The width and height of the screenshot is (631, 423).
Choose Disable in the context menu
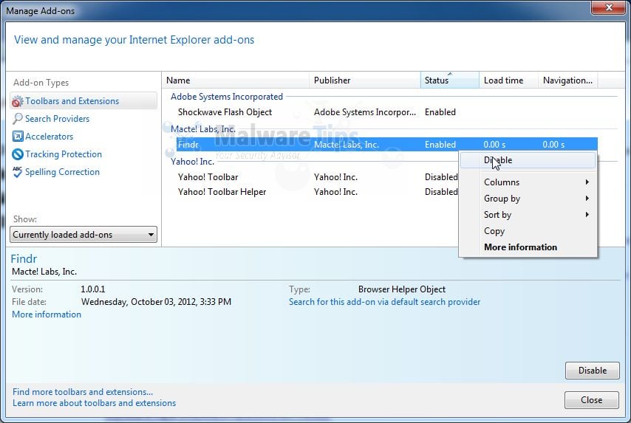click(x=528, y=160)
